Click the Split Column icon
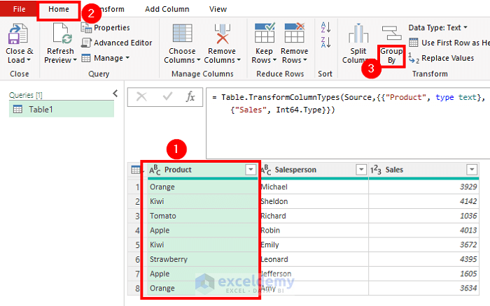The width and height of the screenshot is (490, 306). (x=358, y=33)
